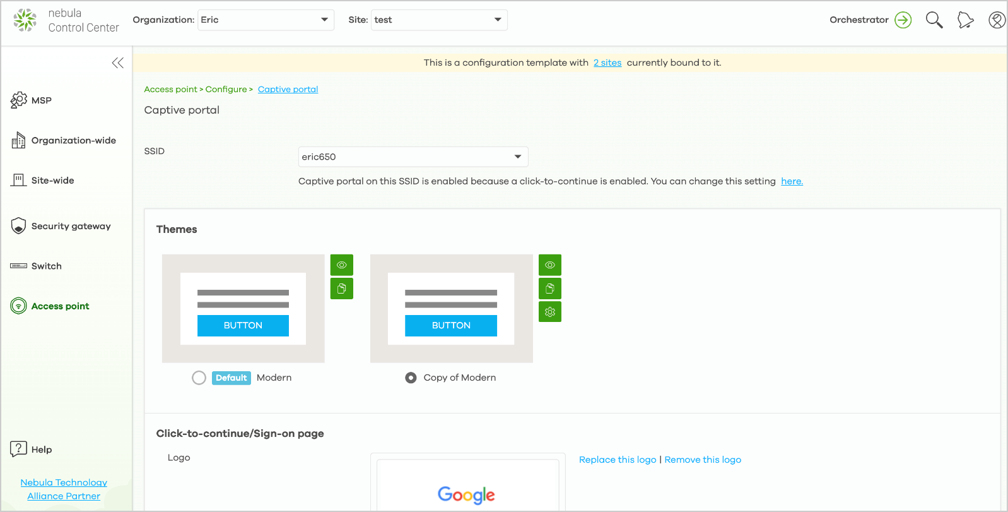Click the Modern theme thumbnail
This screenshot has width=1008, height=512.
click(x=243, y=309)
